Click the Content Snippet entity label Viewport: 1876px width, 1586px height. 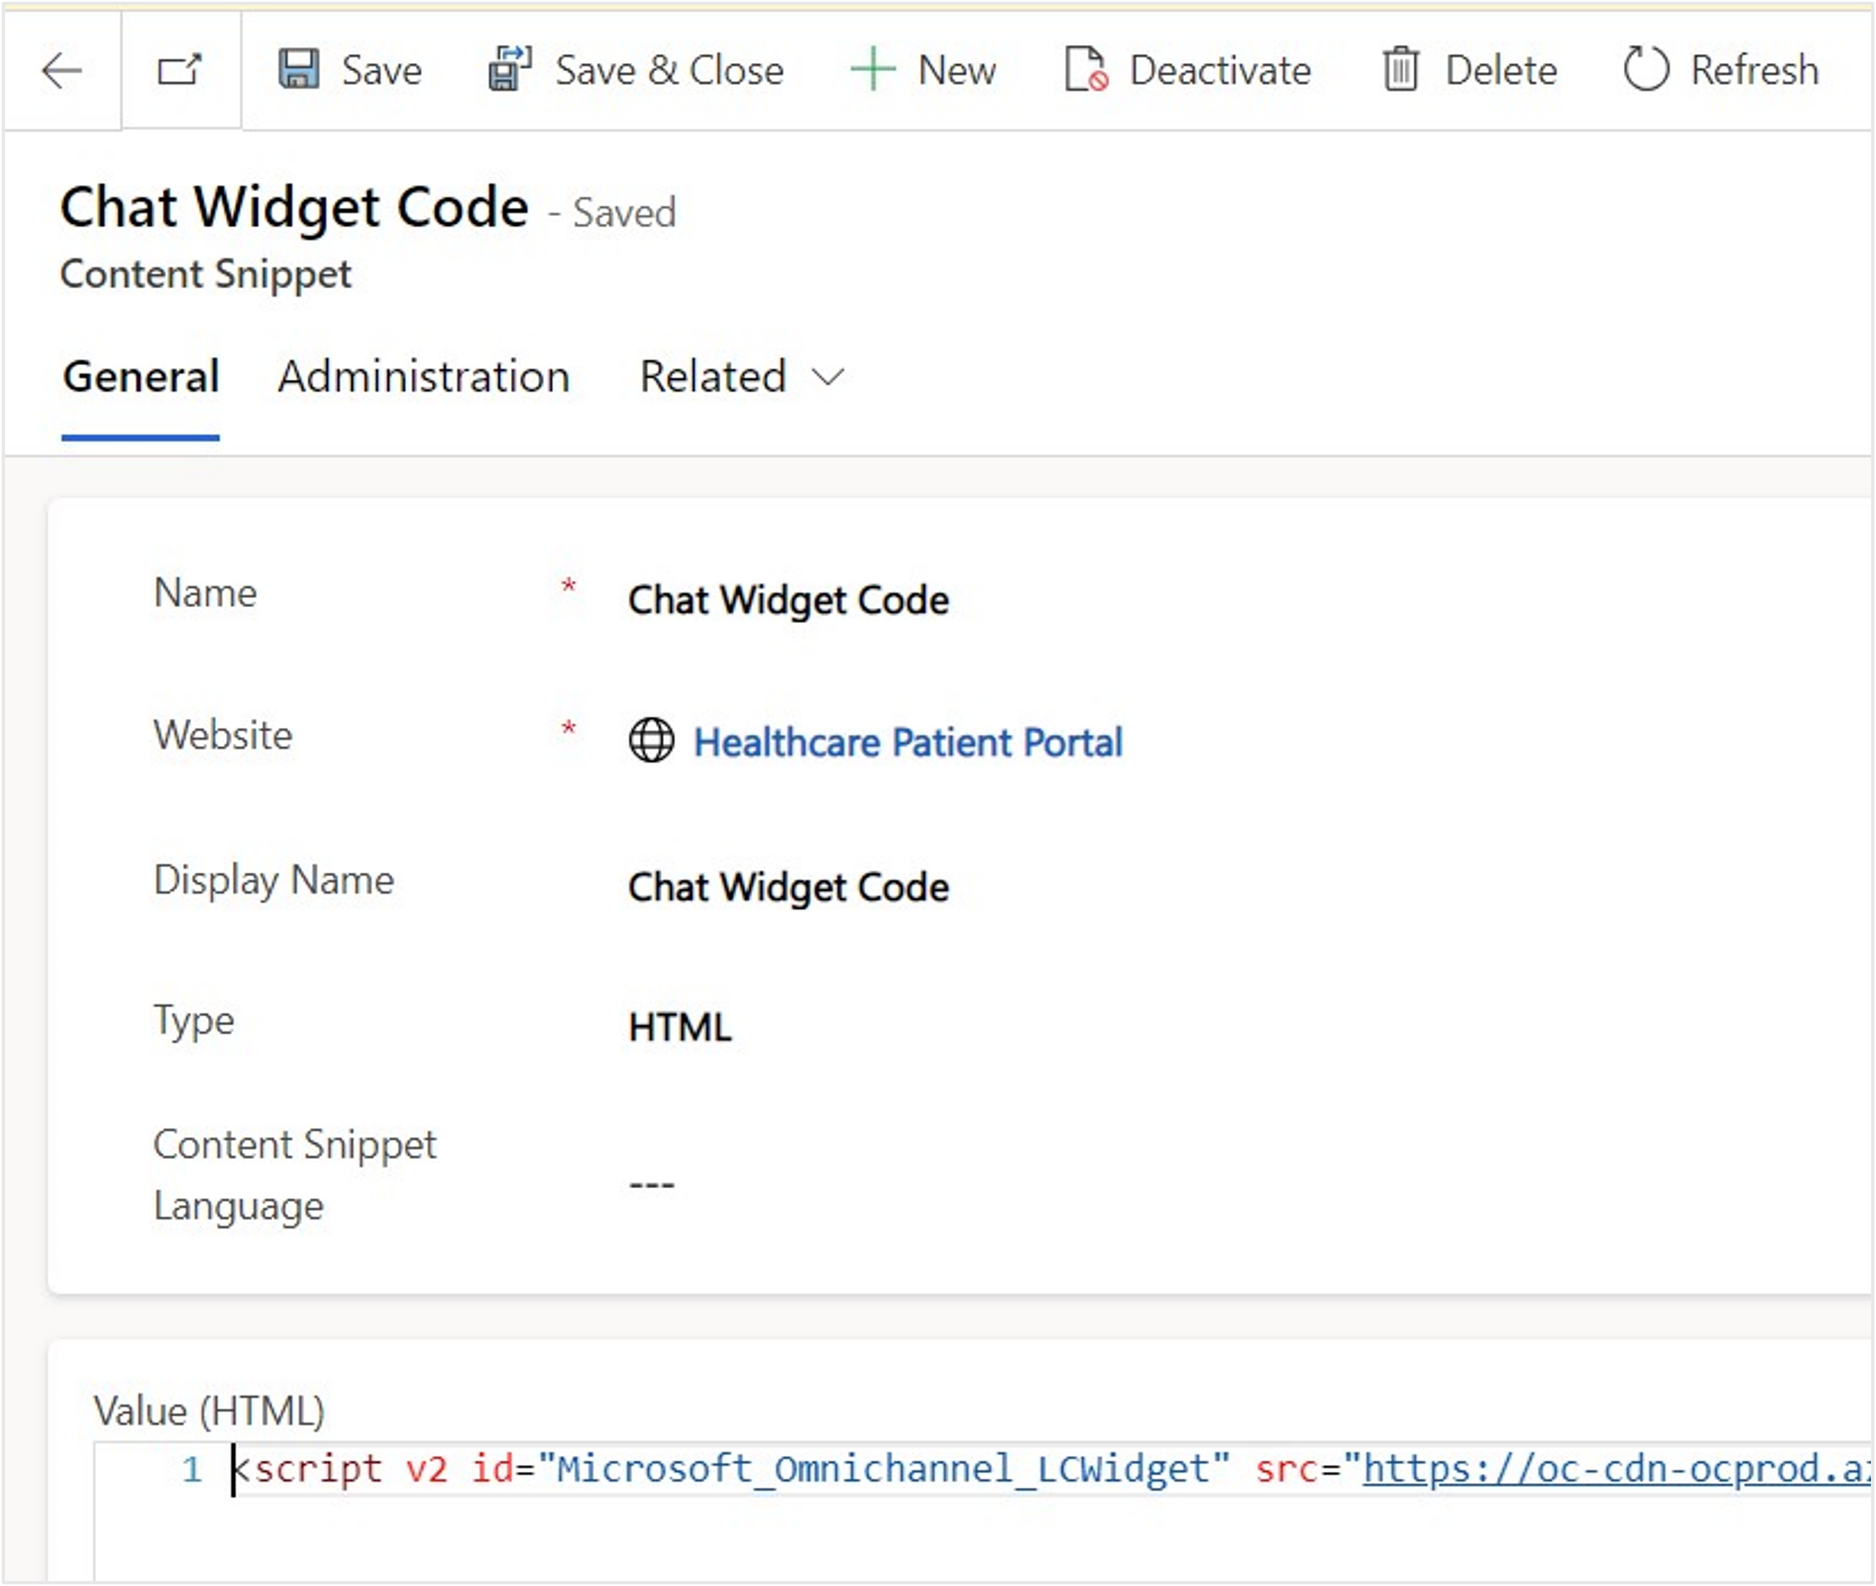point(206,274)
